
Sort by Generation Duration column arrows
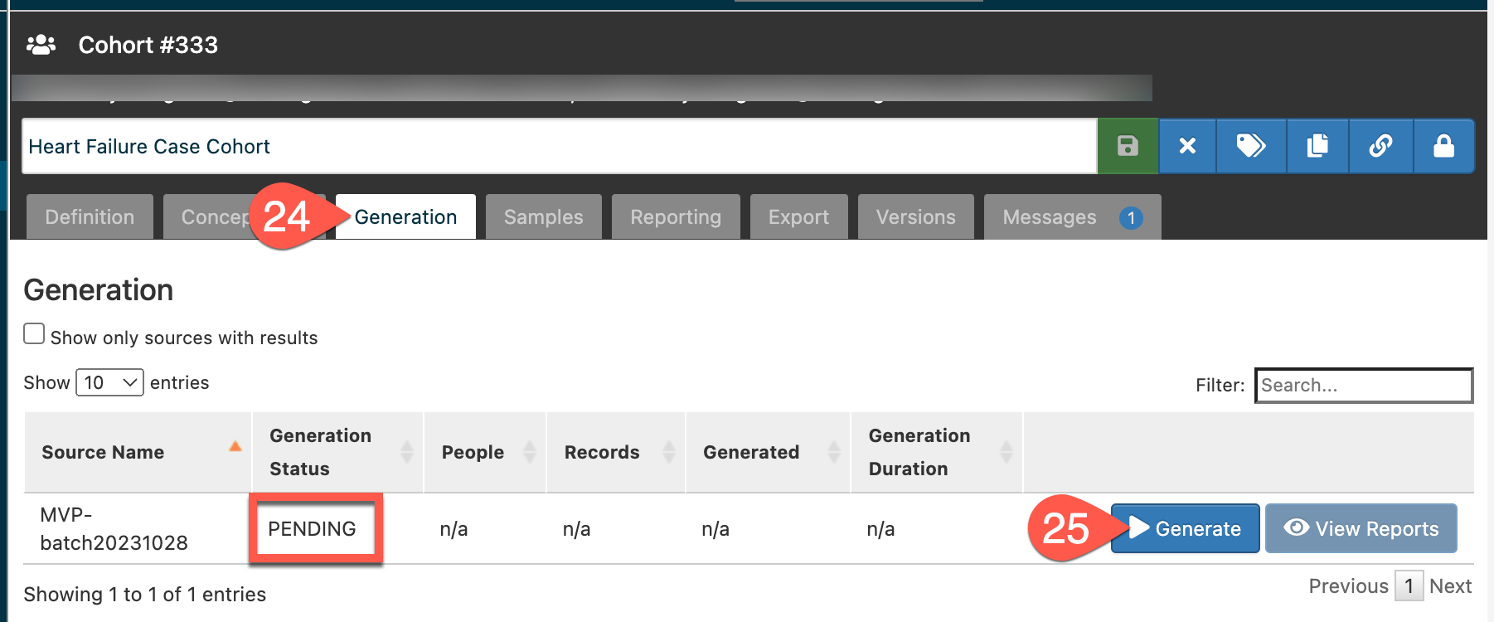(x=1007, y=452)
